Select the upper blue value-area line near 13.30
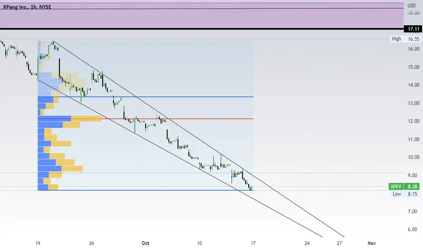The height and width of the screenshot is (249, 423). (x=146, y=96)
